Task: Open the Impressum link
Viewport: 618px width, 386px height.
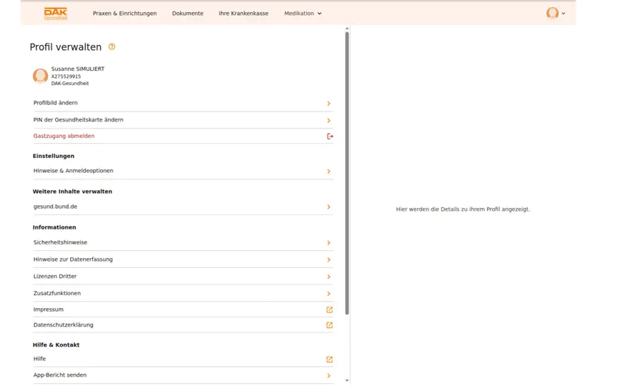Action: pyautogui.click(x=183, y=310)
